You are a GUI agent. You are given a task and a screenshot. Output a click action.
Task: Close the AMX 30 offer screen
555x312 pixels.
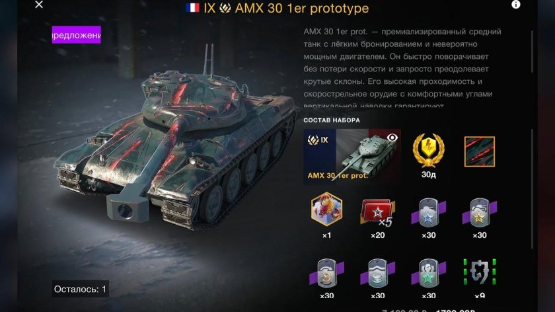(39, 4)
